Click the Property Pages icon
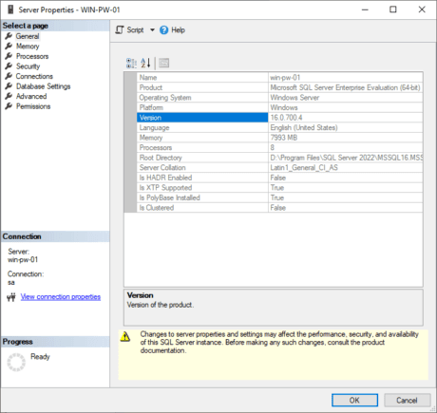The width and height of the screenshot is (437, 413). [x=163, y=63]
